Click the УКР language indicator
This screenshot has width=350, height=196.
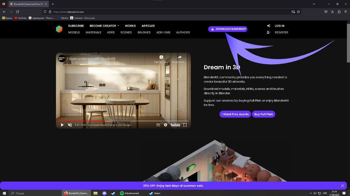click(x=325, y=193)
